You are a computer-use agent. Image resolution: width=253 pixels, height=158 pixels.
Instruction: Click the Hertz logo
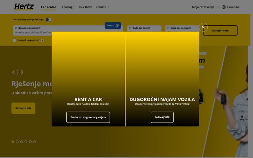[24, 7]
